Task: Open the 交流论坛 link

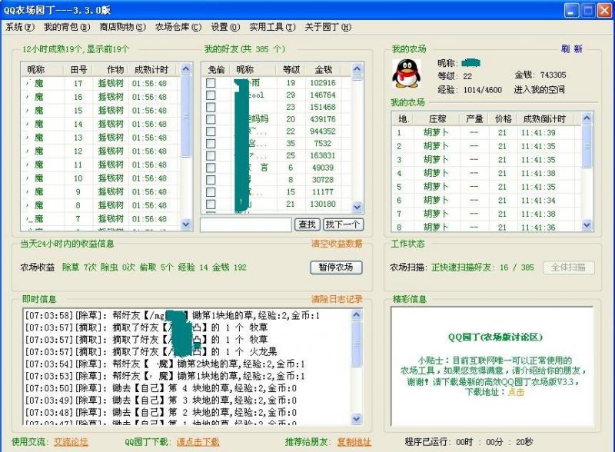Action: pos(71,442)
